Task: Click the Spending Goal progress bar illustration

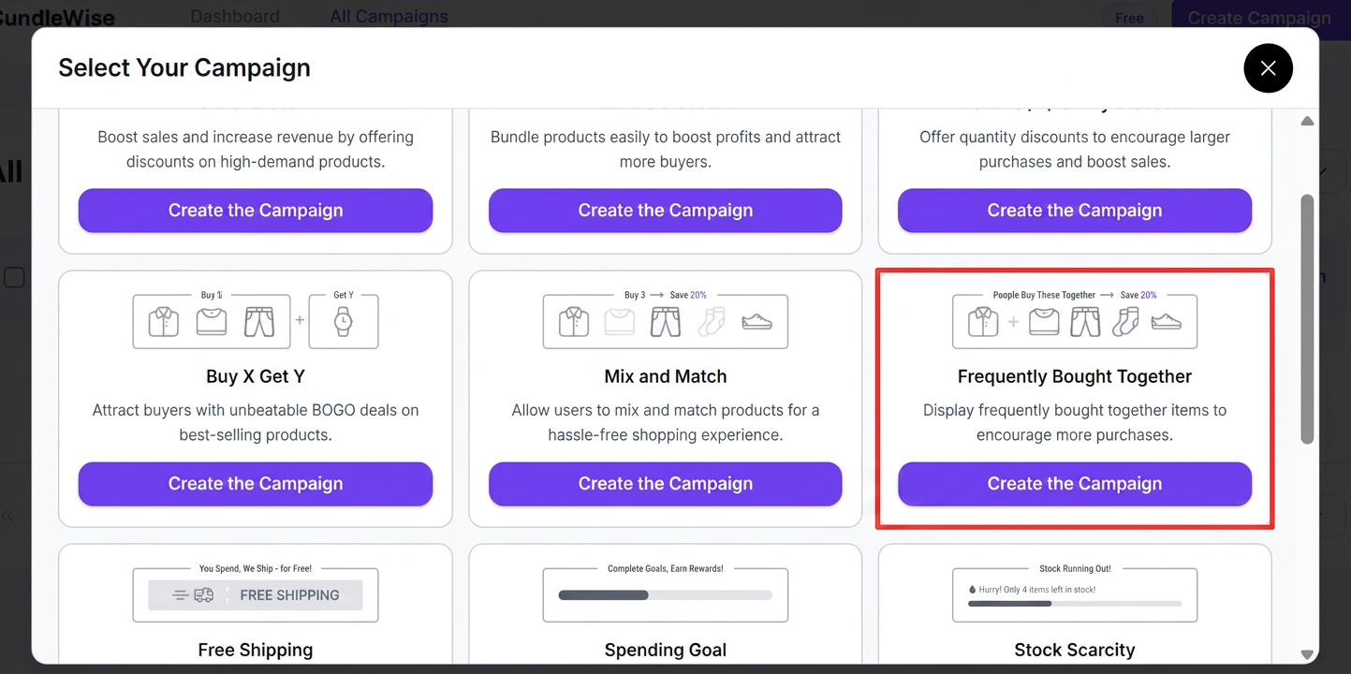Action: 665,593
